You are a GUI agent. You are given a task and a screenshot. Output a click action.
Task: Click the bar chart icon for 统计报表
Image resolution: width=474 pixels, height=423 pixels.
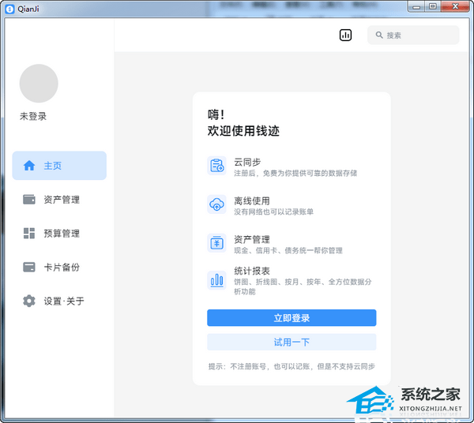[216, 280]
